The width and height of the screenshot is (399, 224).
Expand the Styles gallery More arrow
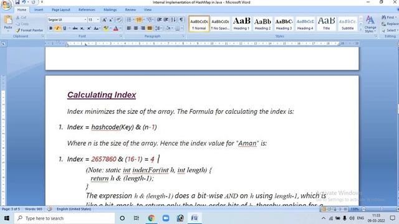coord(361,29)
